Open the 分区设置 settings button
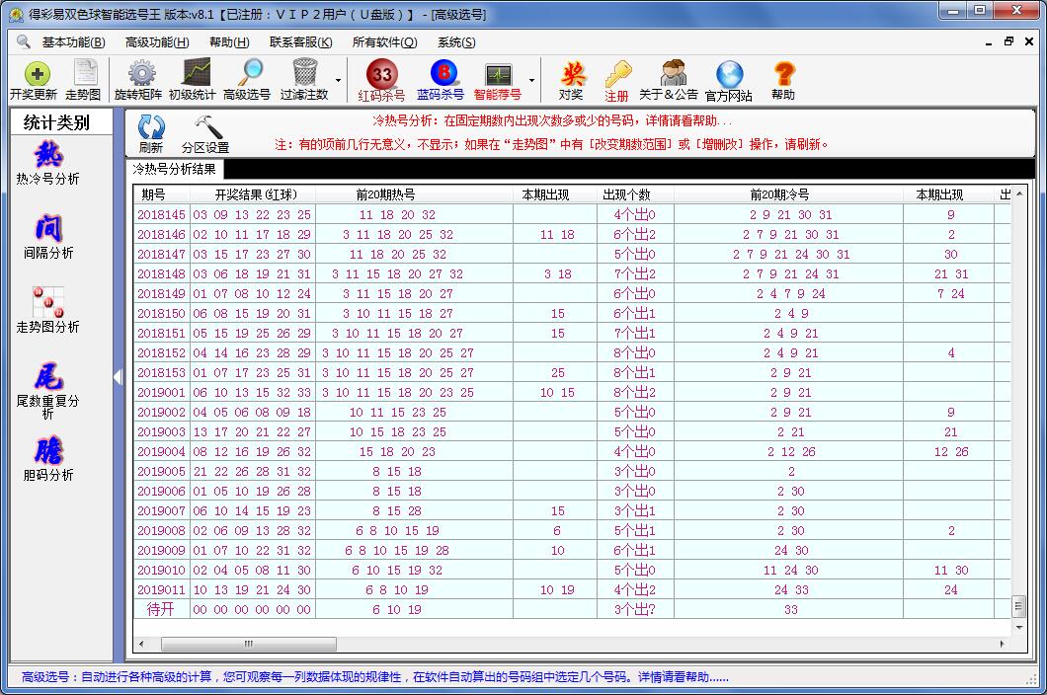Viewport: 1047px width, 695px height. pos(205,133)
